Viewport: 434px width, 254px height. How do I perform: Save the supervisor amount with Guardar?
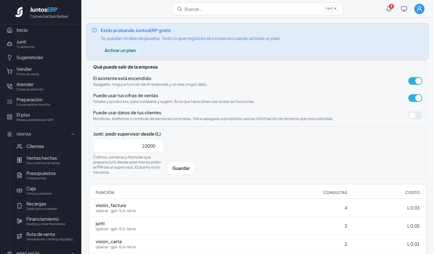coord(181,168)
